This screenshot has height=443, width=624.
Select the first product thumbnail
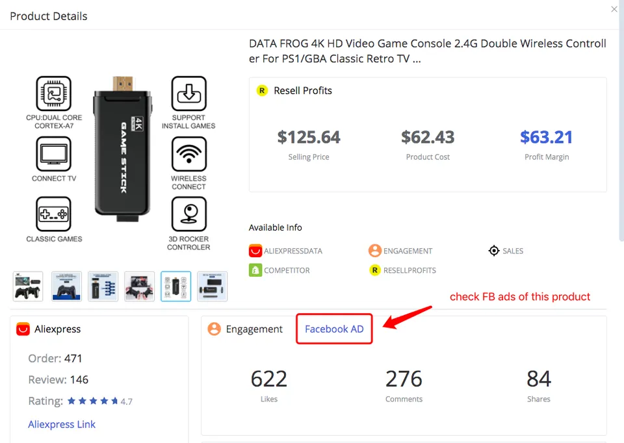28,286
